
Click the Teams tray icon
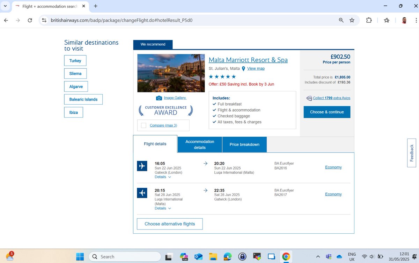(329, 257)
